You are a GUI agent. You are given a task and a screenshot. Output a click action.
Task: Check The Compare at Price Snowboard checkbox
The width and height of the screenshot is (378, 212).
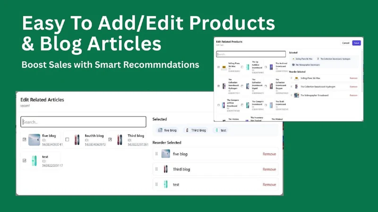[x=218, y=105]
